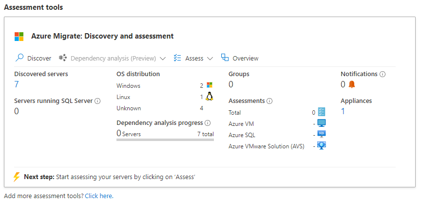
Task: Click the Overview squares icon
Action: click(225, 57)
